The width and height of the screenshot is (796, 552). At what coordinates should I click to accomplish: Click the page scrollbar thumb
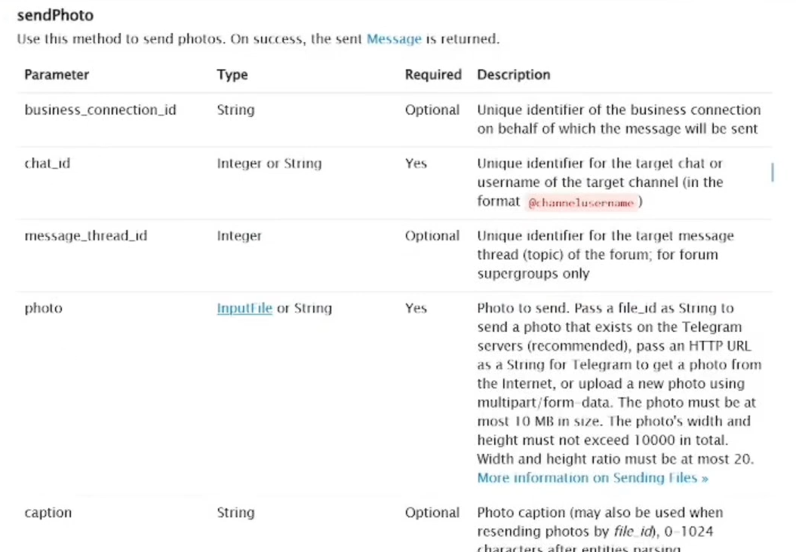click(772, 173)
